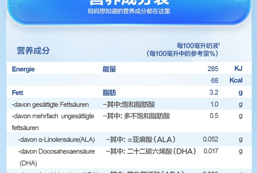This screenshot has width=257, height=173.
Task: Select the 饱和脂肪酸 label
Action: click(129, 105)
